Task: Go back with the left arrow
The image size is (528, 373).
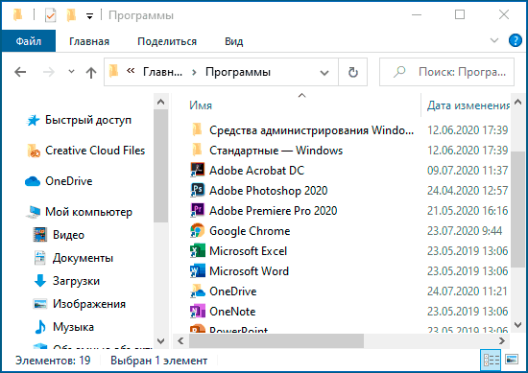Action: 20,72
